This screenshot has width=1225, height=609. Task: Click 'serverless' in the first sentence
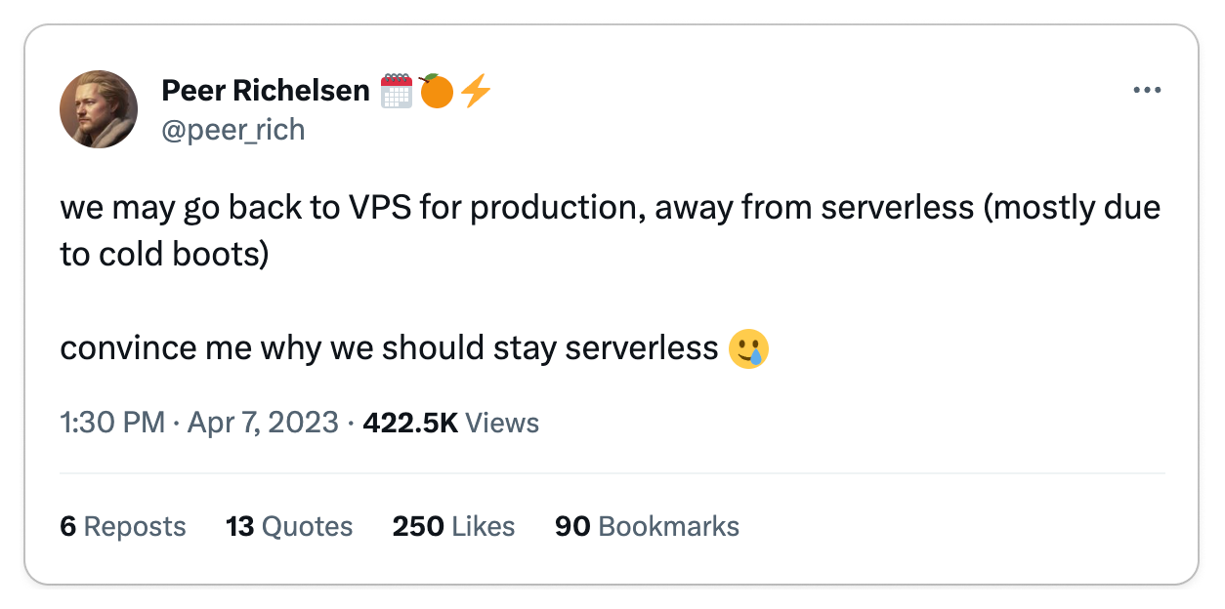coord(895,209)
